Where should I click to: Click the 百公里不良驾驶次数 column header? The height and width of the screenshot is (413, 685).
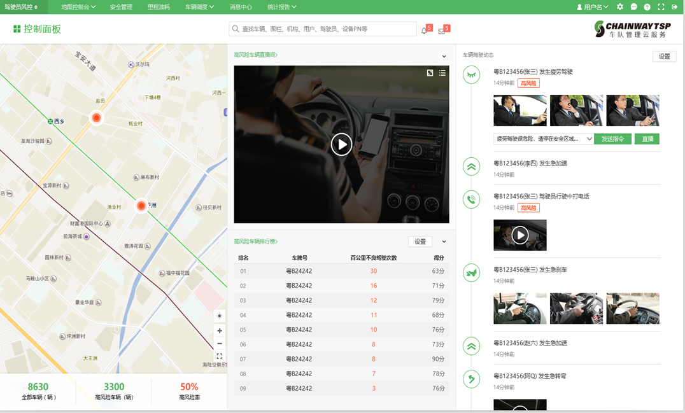[374, 258]
